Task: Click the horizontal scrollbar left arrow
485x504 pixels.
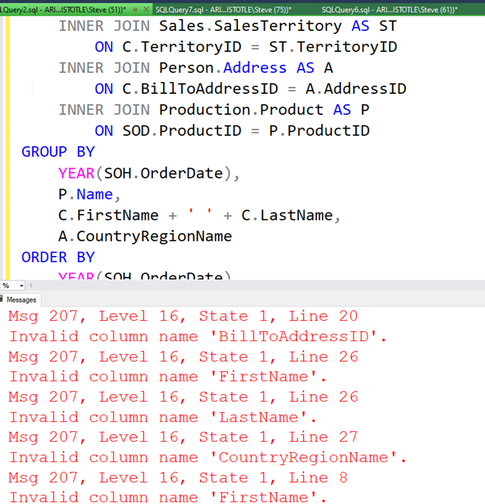Action: point(30,285)
